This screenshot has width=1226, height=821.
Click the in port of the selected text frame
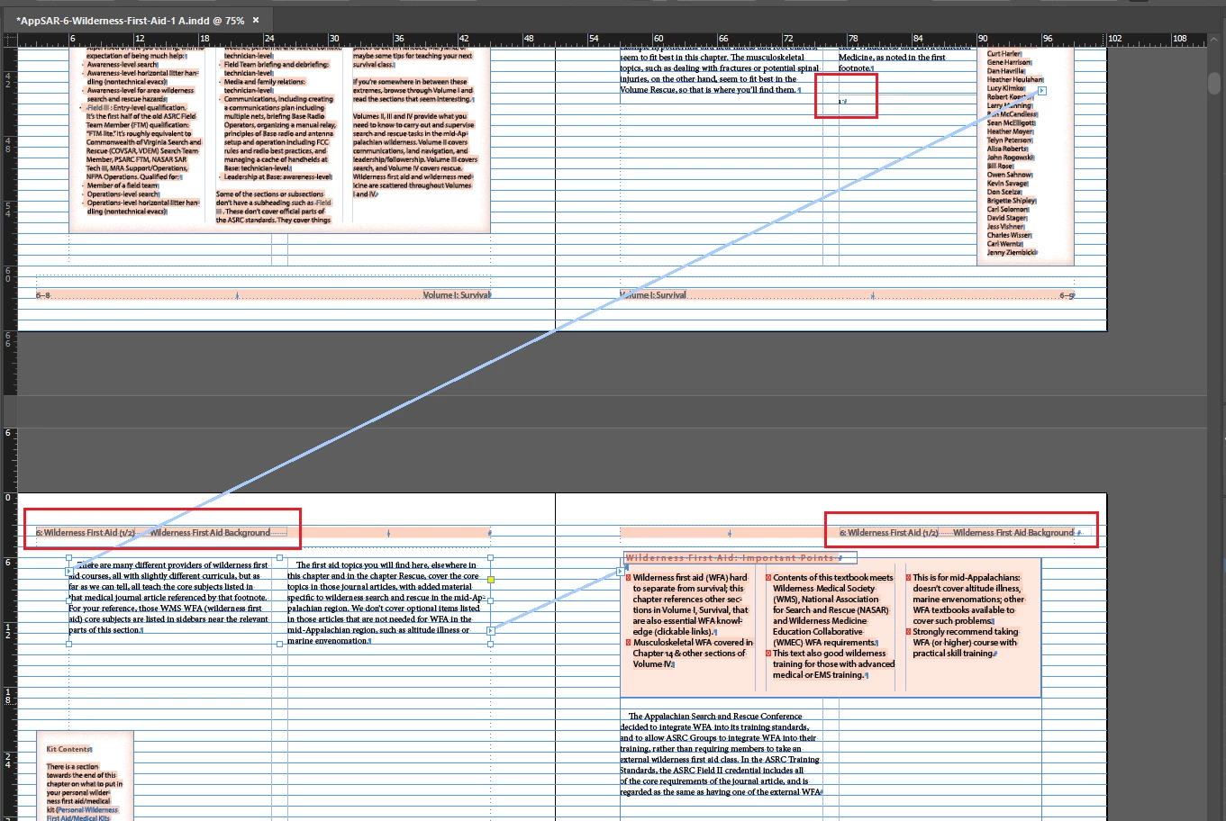click(x=69, y=571)
